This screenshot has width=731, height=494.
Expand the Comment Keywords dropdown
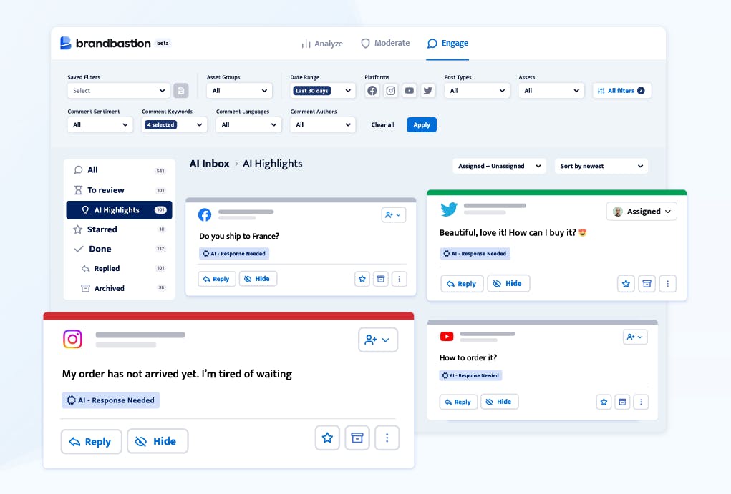coord(175,124)
